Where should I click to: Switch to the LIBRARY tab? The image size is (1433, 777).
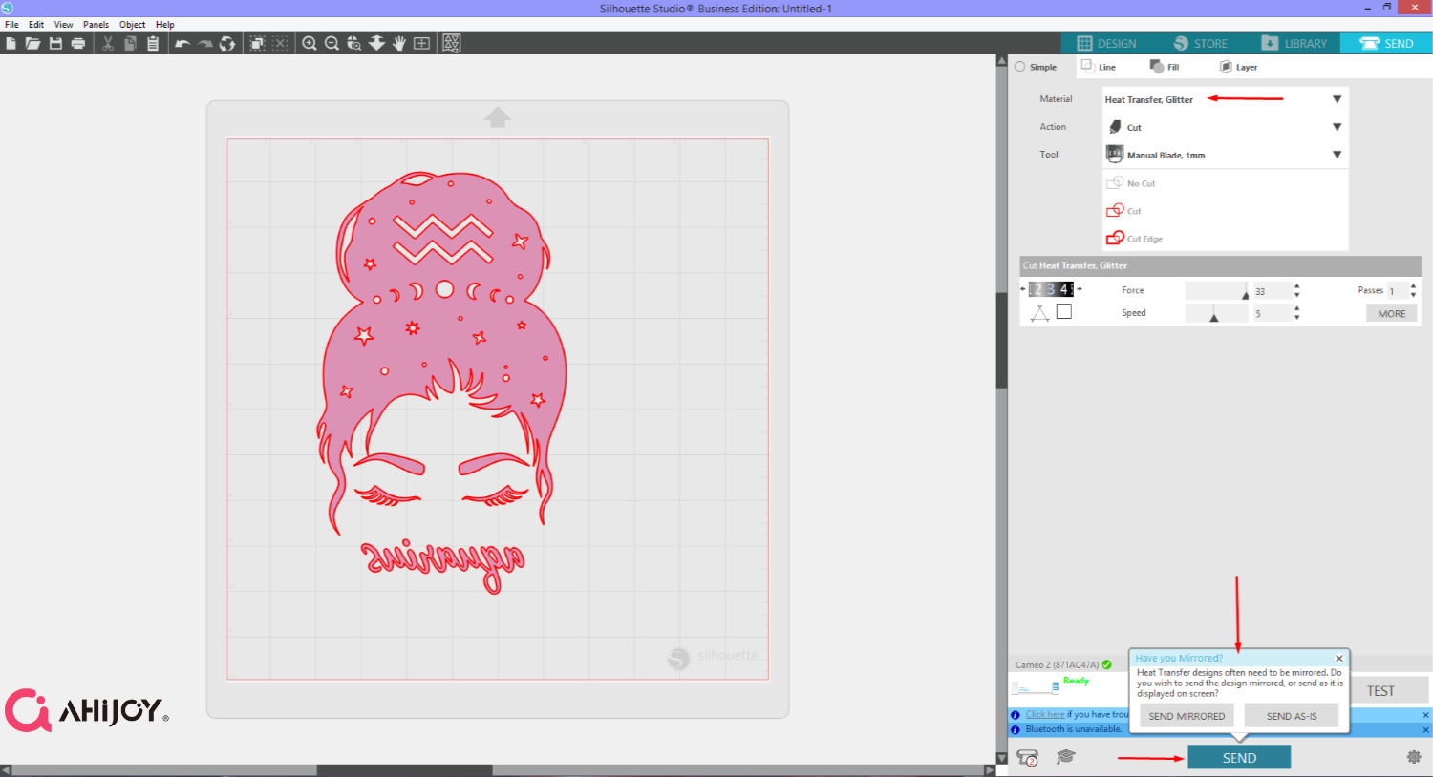(x=1294, y=44)
